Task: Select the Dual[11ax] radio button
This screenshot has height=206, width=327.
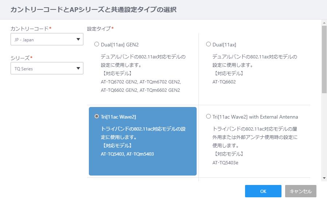Action: pyautogui.click(x=208, y=44)
